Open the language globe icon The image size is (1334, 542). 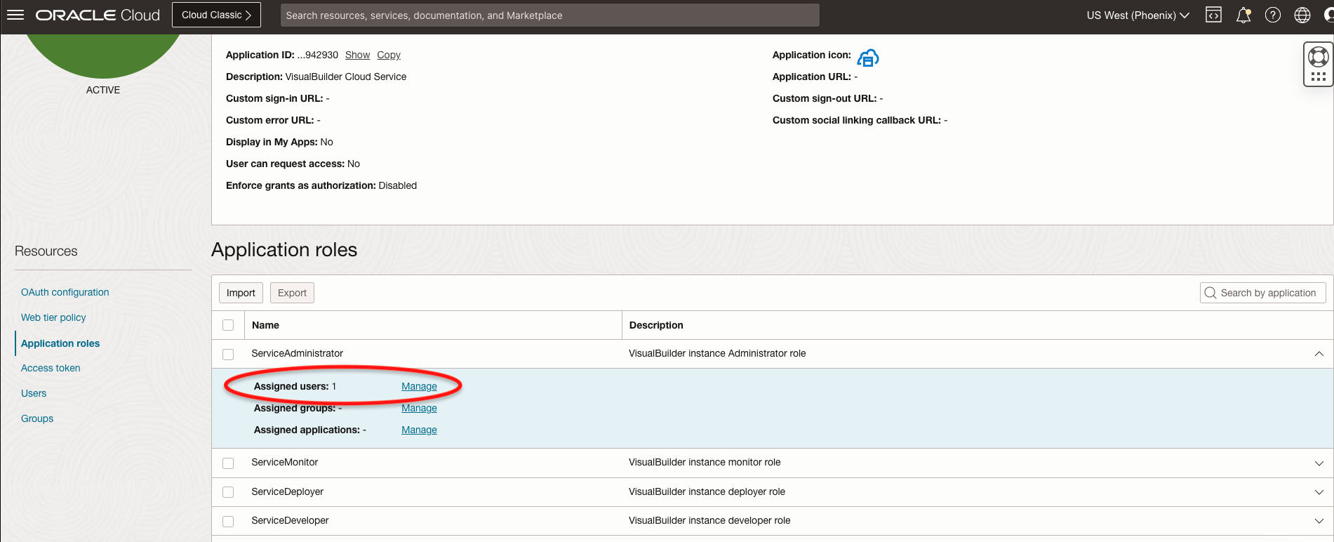tap(1302, 15)
